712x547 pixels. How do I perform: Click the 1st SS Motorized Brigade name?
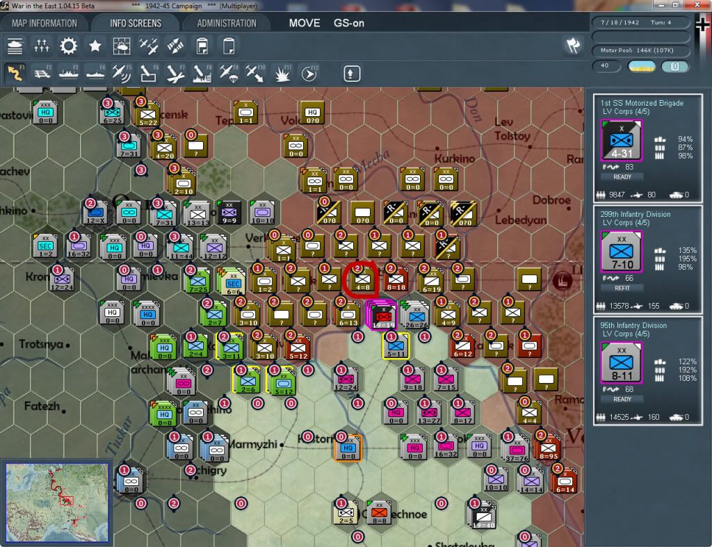(642, 103)
